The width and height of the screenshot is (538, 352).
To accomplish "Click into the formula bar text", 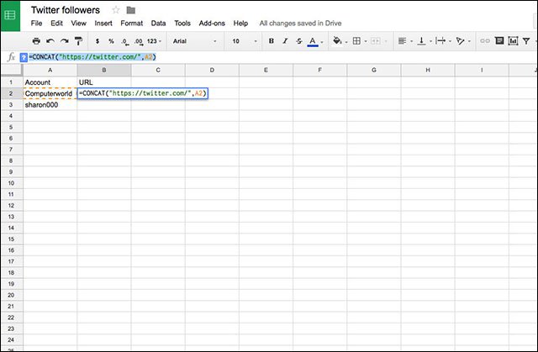I will (x=92, y=57).
